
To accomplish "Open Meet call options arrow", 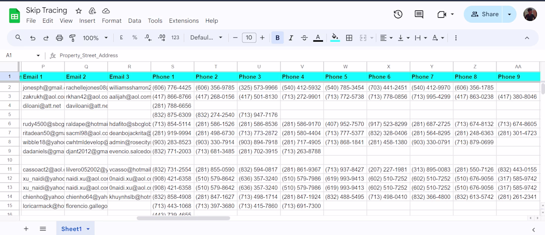I will click(x=452, y=14).
